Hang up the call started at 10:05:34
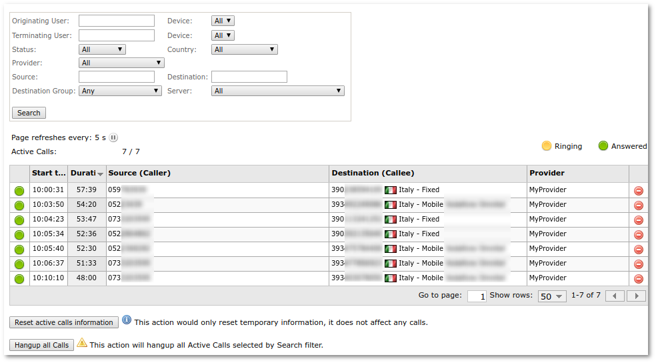The image size is (656, 363). (x=638, y=234)
